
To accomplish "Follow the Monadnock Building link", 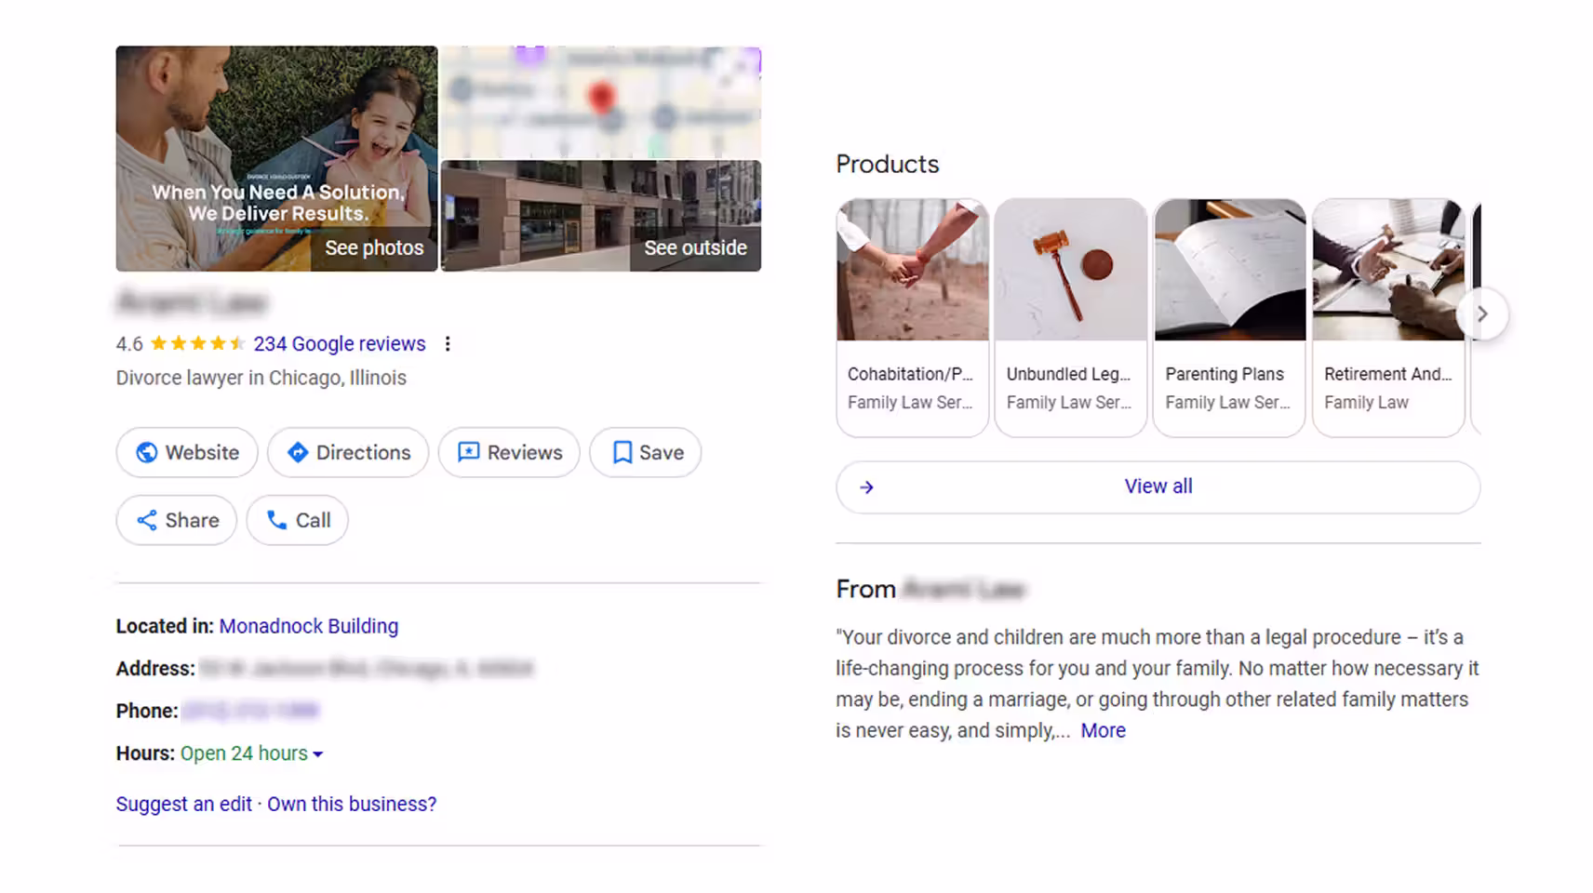I will click(x=309, y=626).
